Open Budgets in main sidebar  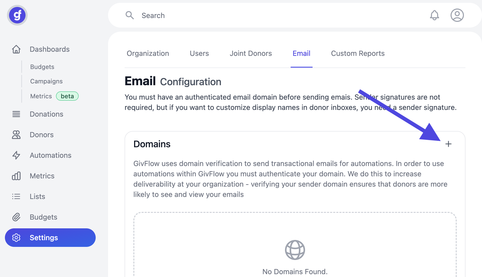pyautogui.click(x=43, y=217)
